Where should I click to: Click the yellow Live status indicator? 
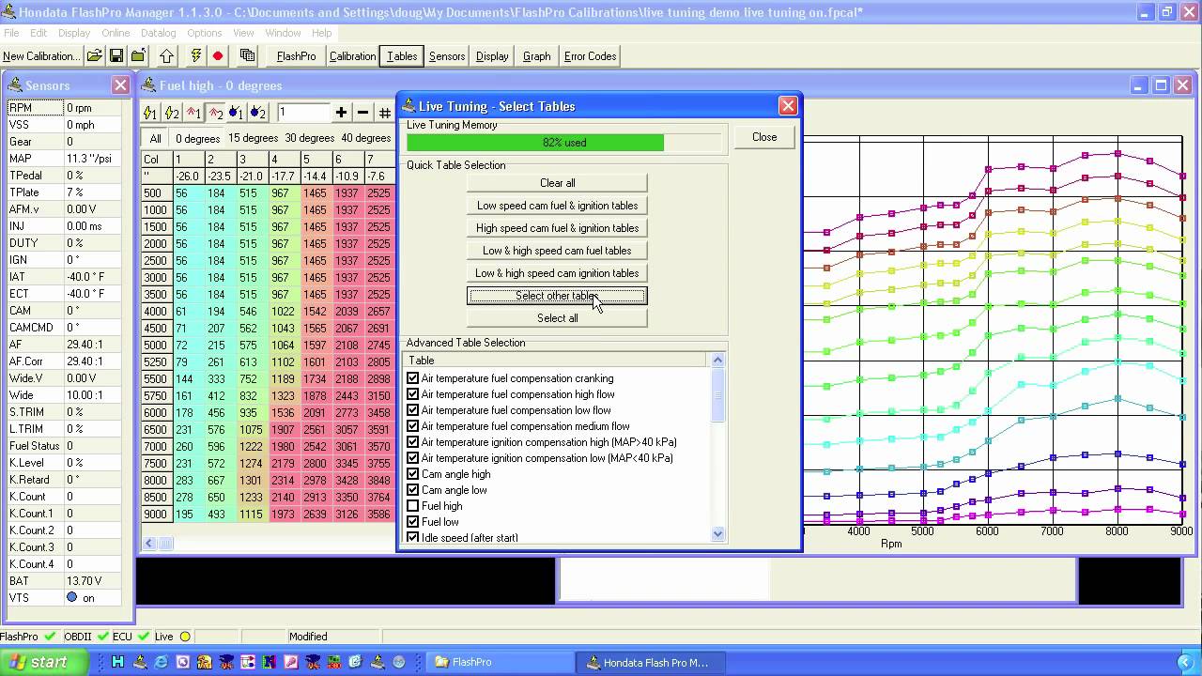185,637
